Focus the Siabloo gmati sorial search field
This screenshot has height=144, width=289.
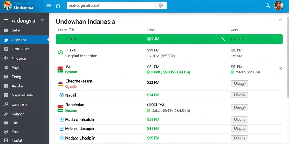[110, 6]
